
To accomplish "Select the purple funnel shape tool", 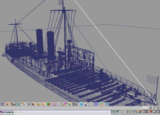I will point(64,104).
